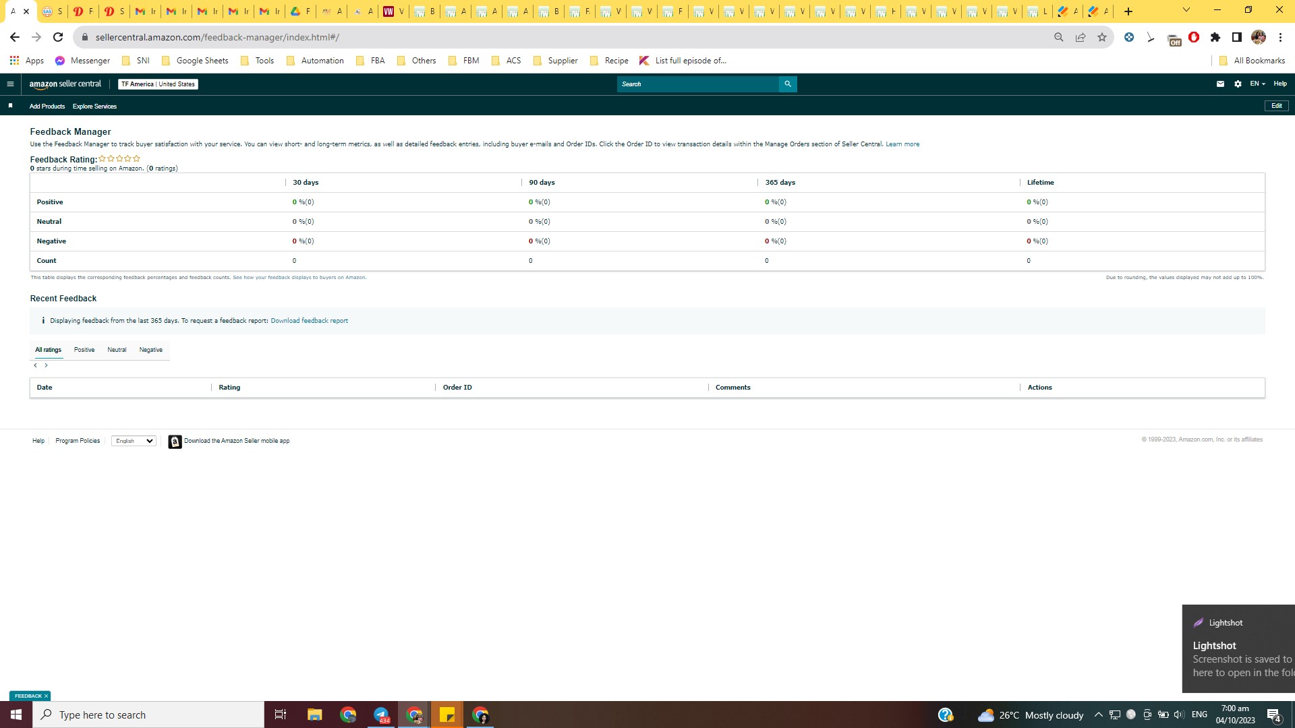This screenshot has width=1295, height=728.
Task: Open Task View on taskbar
Action: point(281,715)
